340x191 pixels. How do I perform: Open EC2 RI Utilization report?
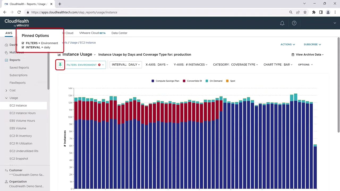(x=21, y=144)
